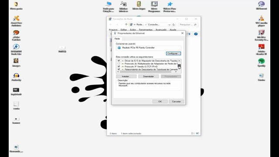Click the preview pane icon beside help
Screen dimensions: 279x157
tap(189, 34)
